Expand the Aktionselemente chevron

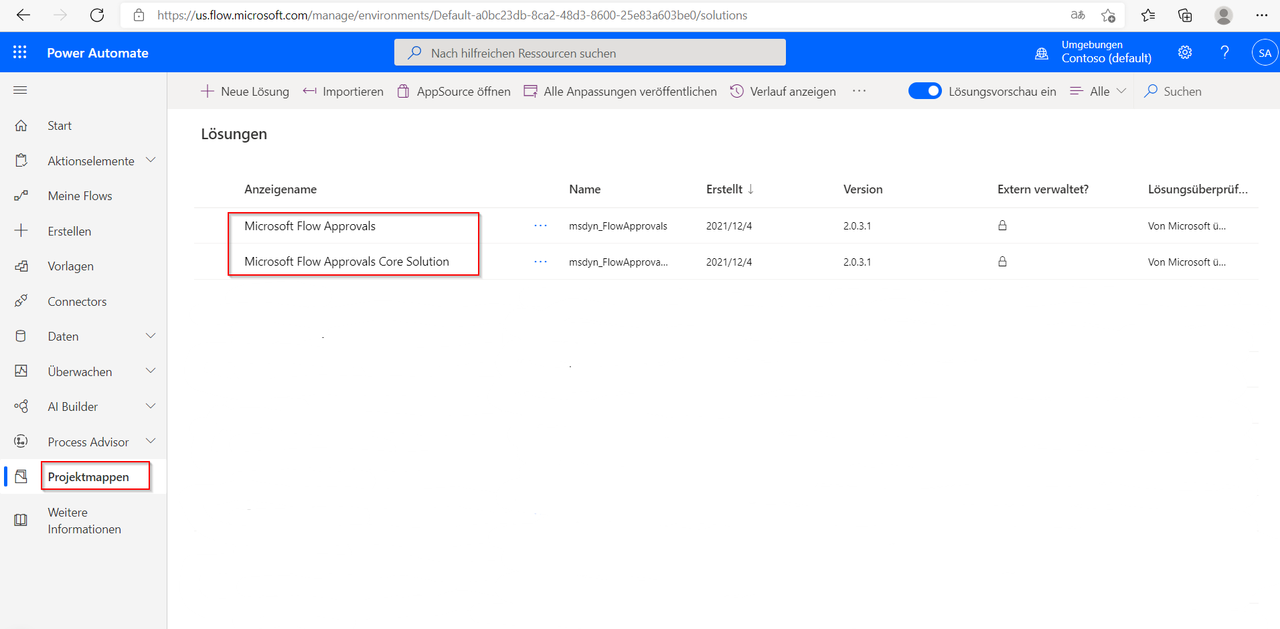(x=151, y=160)
